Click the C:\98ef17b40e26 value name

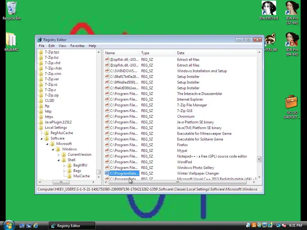pyautogui.click(x=124, y=77)
